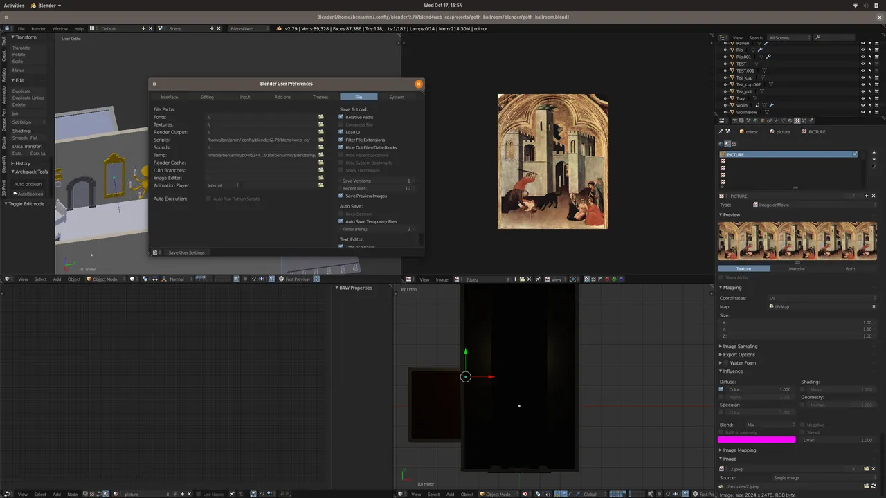Image resolution: width=886 pixels, height=498 pixels.
Task: Toggle Auto Save Temporary Files checkbox
Action: [341, 221]
